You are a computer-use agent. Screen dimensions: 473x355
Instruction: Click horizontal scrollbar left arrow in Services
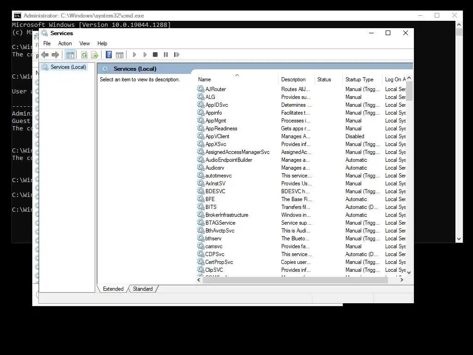tap(199, 280)
